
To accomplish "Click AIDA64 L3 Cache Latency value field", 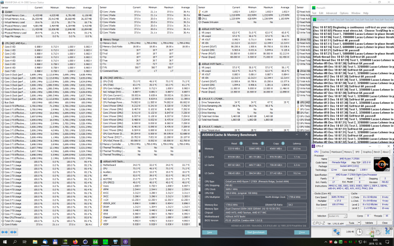I will coord(297,173).
